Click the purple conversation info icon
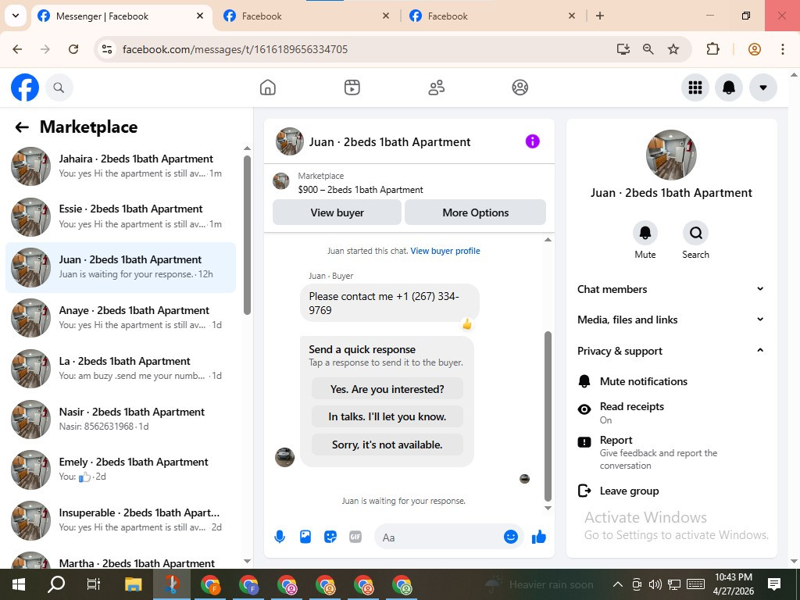 click(x=532, y=141)
